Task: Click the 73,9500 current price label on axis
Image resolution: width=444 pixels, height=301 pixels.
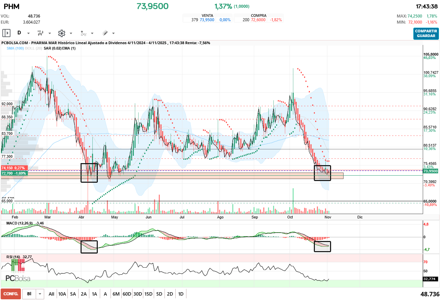Action: (430, 171)
